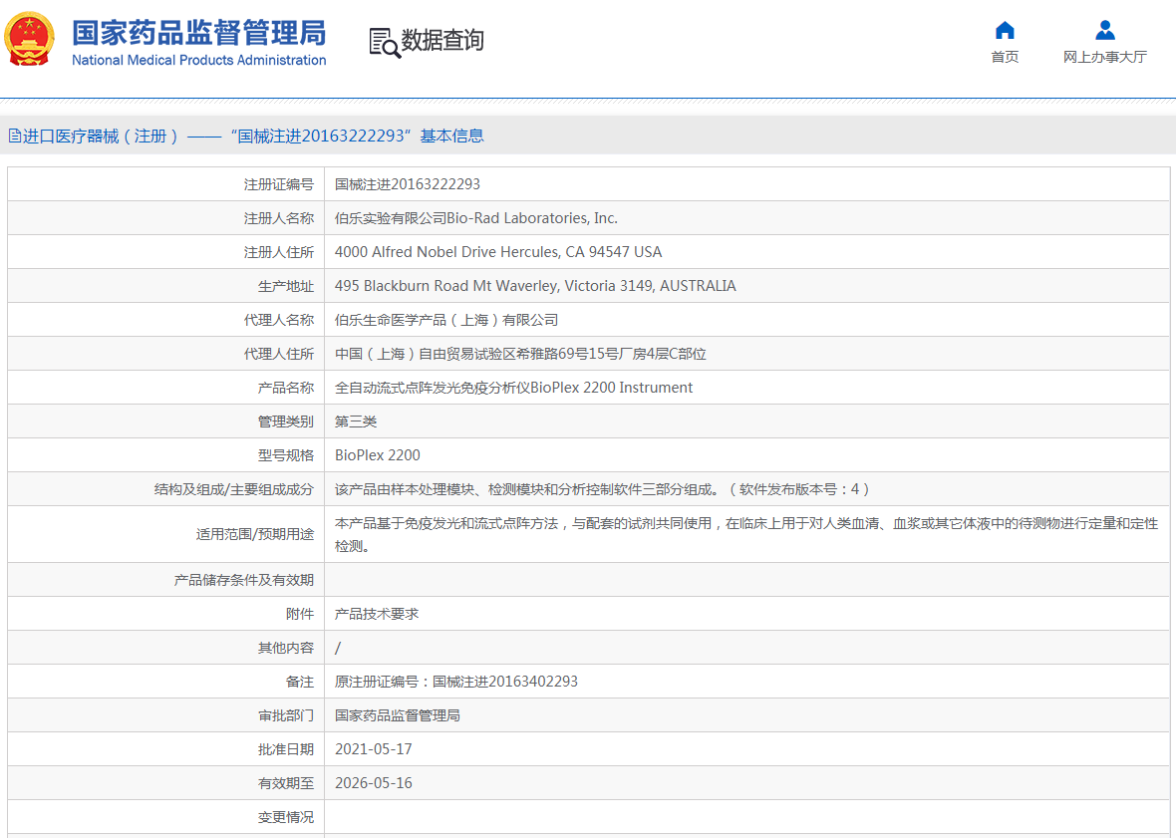Click the 数据查询 heading

point(442,41)
